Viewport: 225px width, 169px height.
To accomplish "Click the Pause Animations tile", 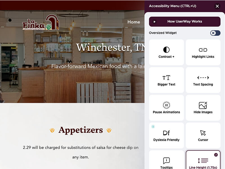I will tap(166, 108).
